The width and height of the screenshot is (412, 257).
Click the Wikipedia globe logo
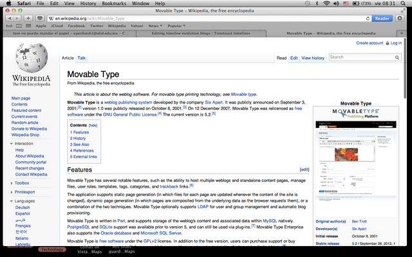pos(32,58)
